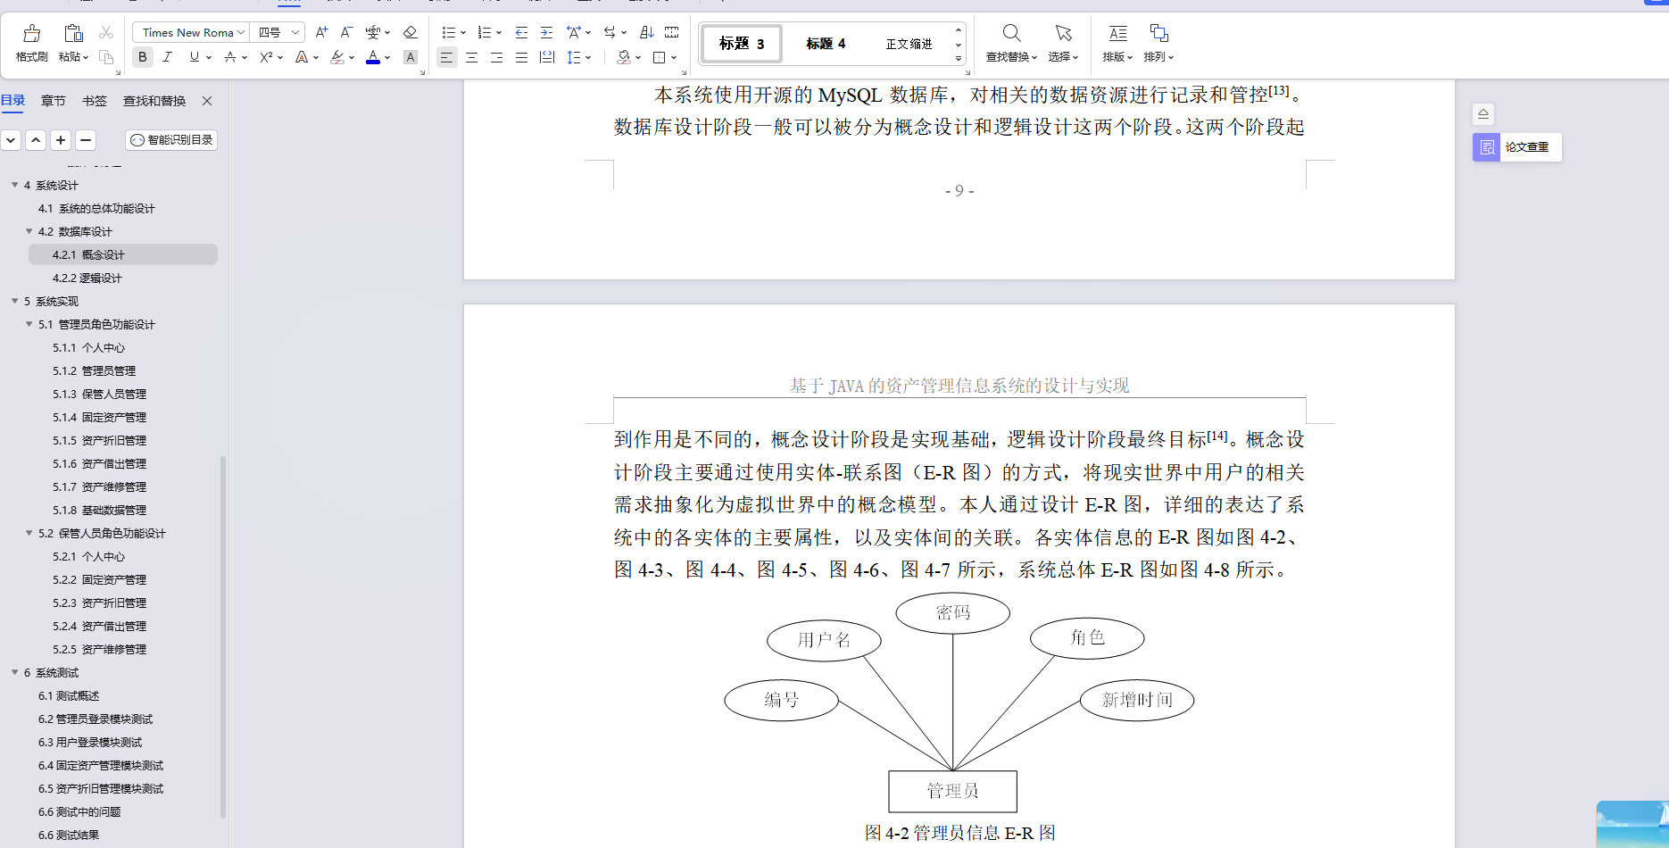The image size is (1669, 848).
Task: Toggle italic formatting
Action: [x=168, y=57]
